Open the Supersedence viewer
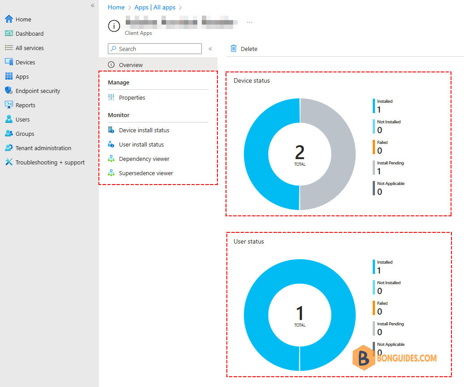This screenshot has height=387, width=464. point(146,173)
